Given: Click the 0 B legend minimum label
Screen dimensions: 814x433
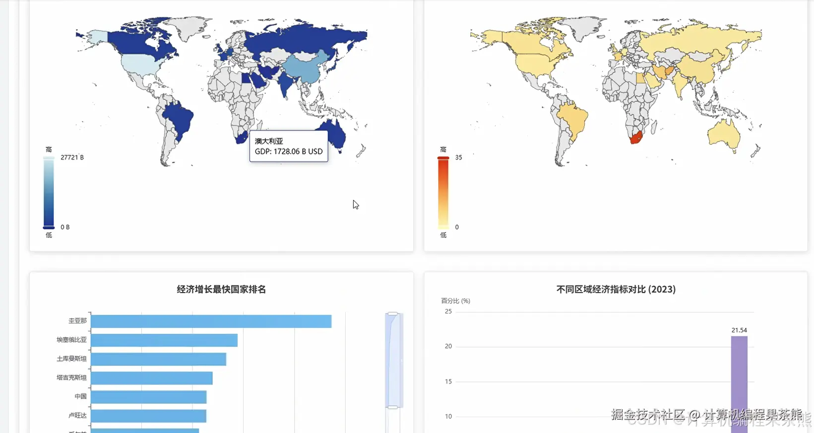Looking at the screenshot, I should [65, 227].
